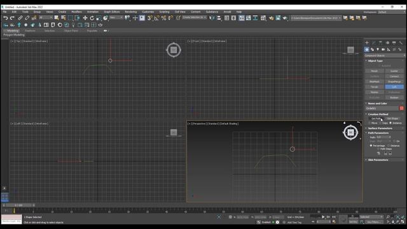Choose the Rectangular Selection Region tool
Viewport: 407px width, 229px height.
tap(71, 18)
